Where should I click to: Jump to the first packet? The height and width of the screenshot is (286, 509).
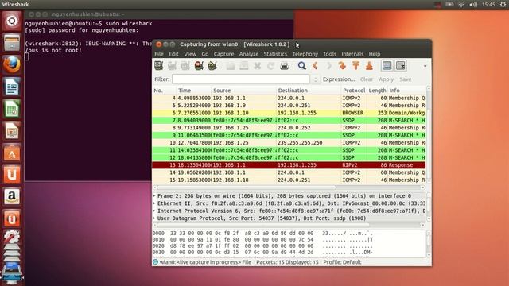[x=356, y=66]
